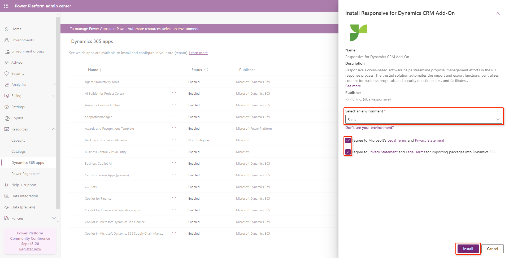Click the Status column info icon
This screenshot has height=258, width=509.
click(x=206, y=70)
